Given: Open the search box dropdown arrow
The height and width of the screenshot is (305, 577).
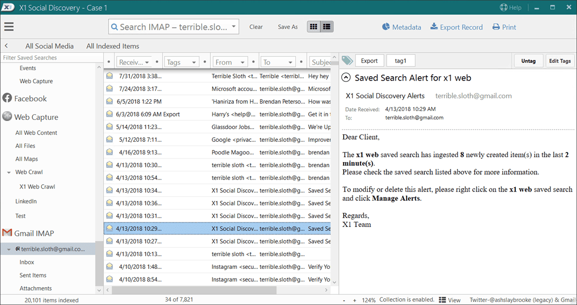Looking at the screenshot, I should [x=234, y=27].
